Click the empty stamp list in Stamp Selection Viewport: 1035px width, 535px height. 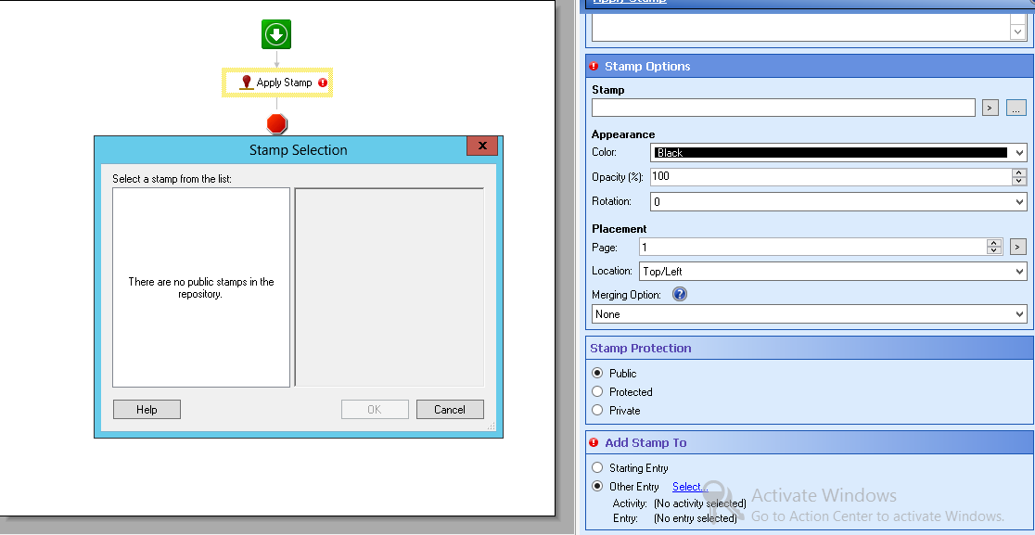coord(201,287)
